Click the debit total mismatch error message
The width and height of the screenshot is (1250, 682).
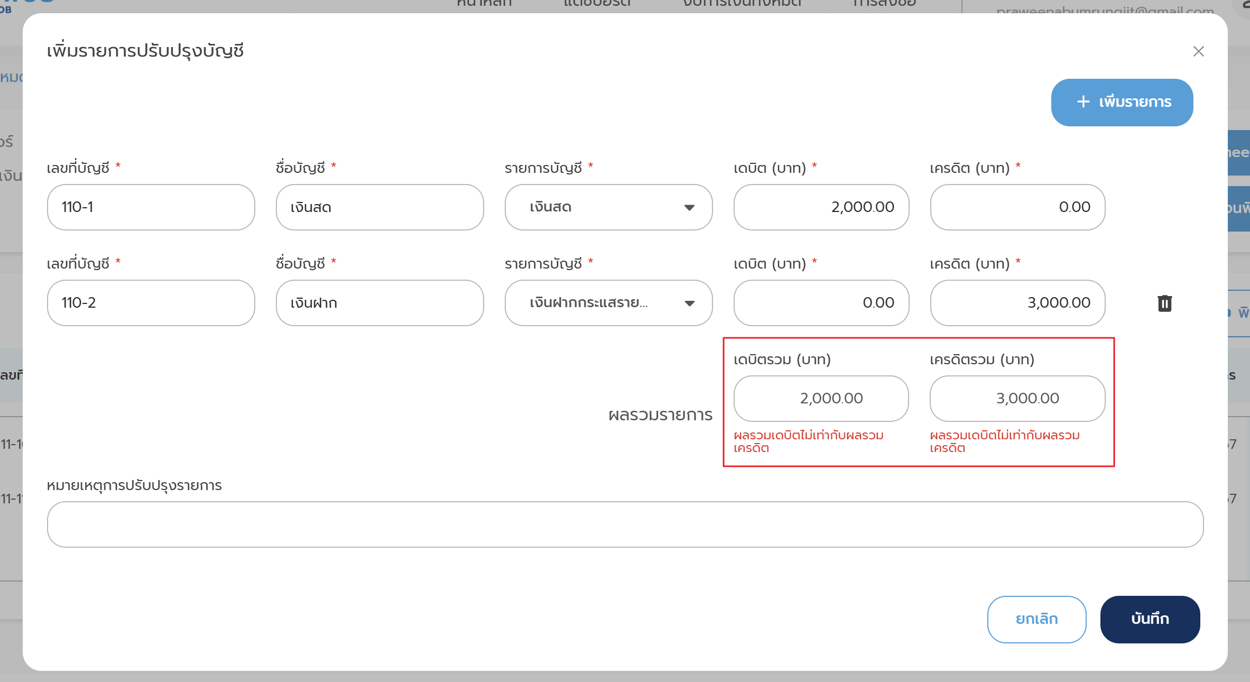(x=808, y=441)
